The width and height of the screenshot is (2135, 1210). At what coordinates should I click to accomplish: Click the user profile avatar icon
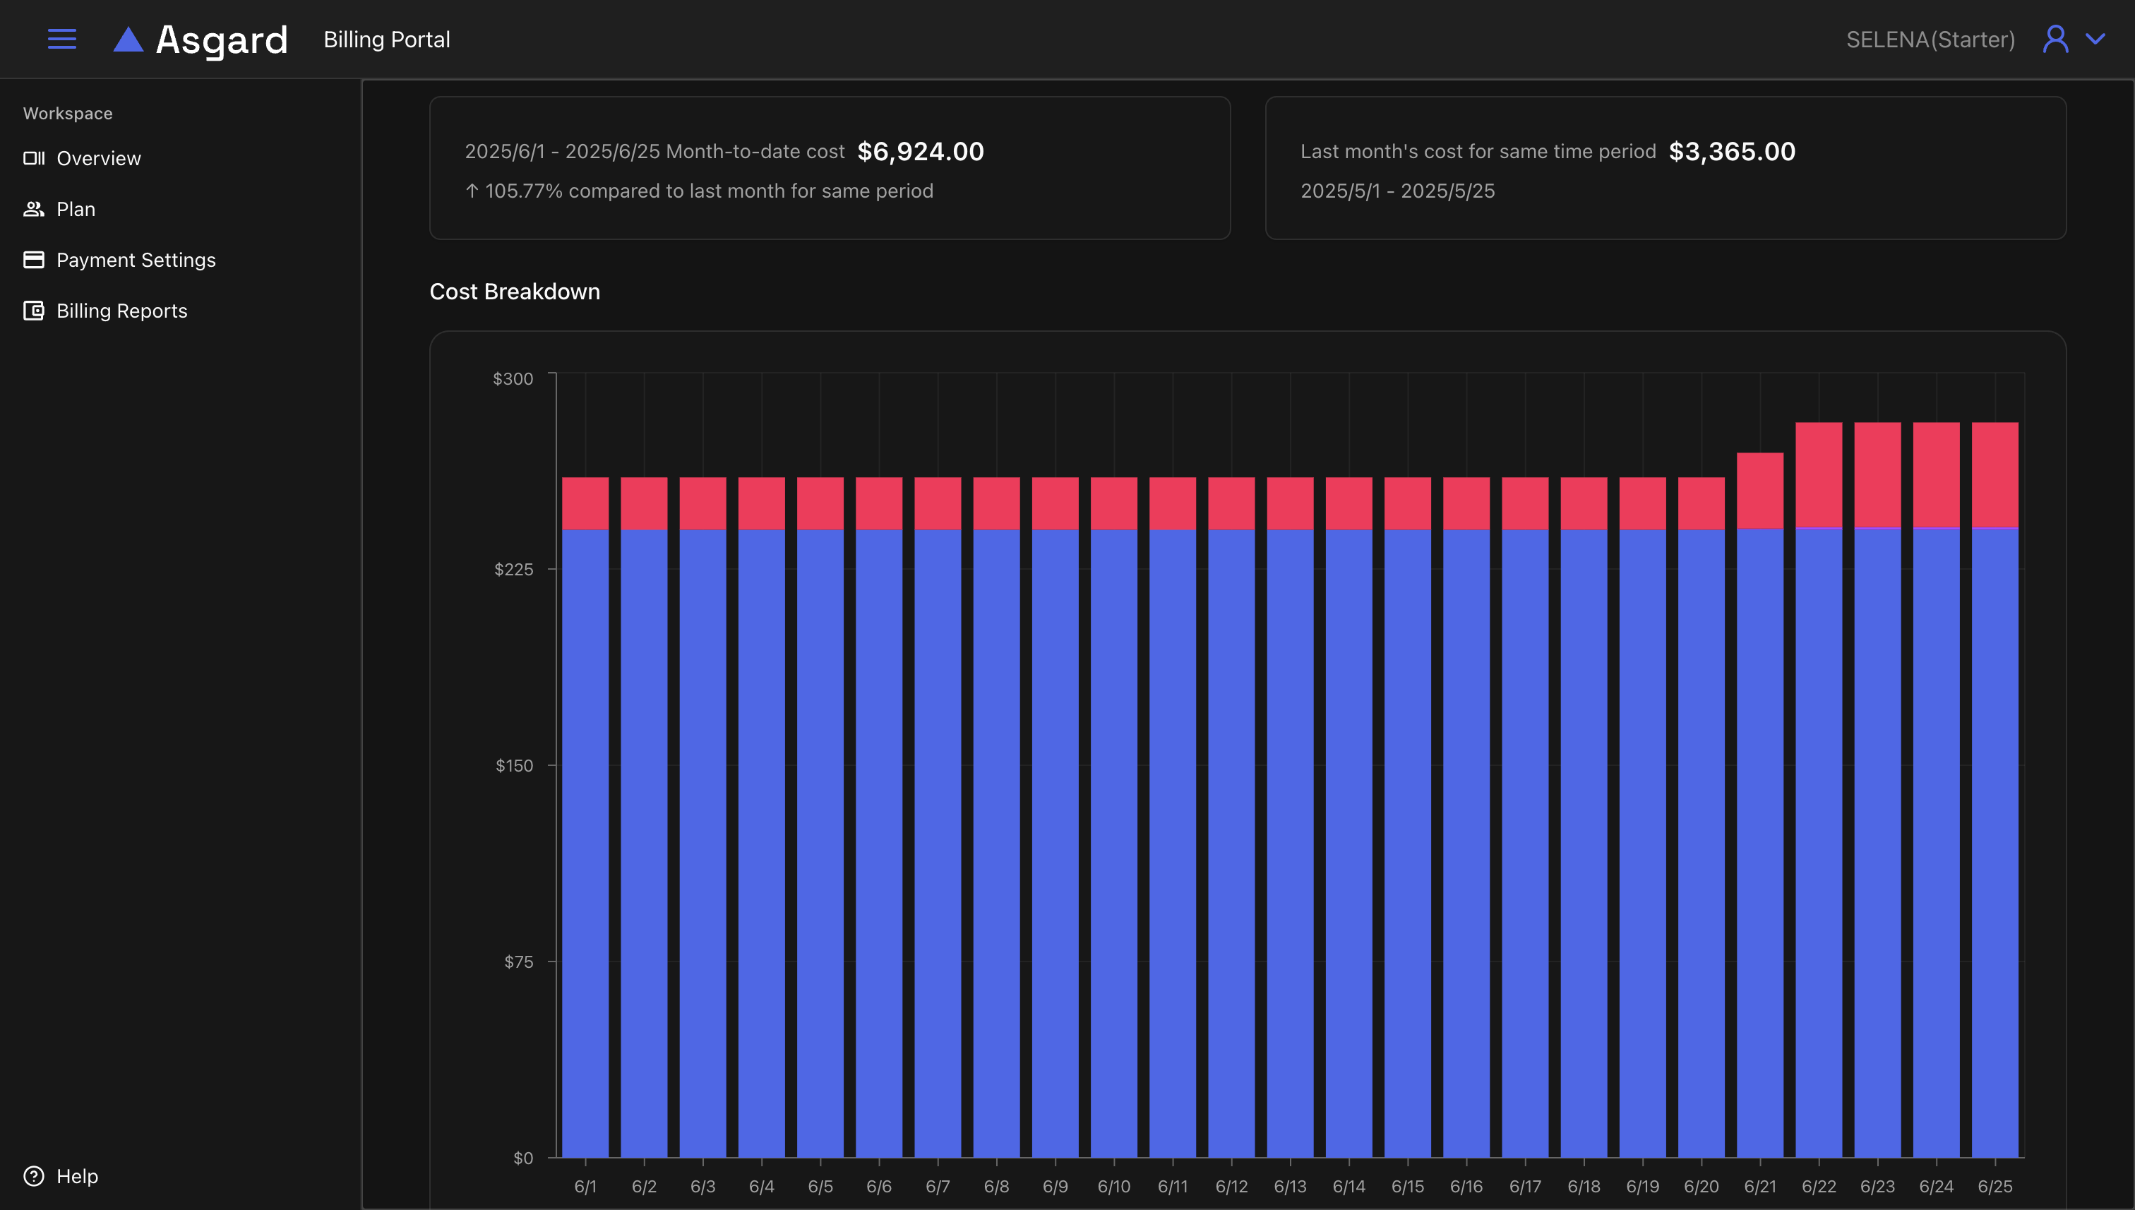tap(2055, 39)
